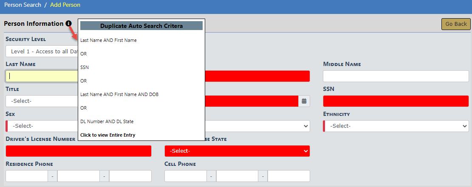Expand the Ethnicity dropdown
Screen dimensions: 472x187
click(396, 126)
